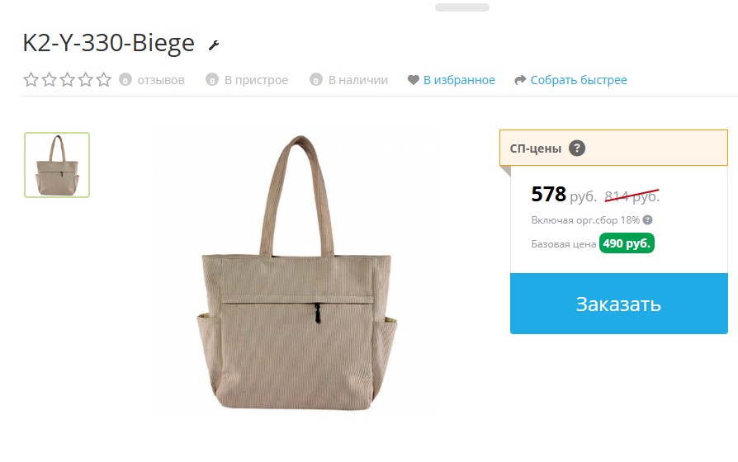Click the blue Заказать order button
Viewport: 738px width, 462px height.
[x=619, y=304]
